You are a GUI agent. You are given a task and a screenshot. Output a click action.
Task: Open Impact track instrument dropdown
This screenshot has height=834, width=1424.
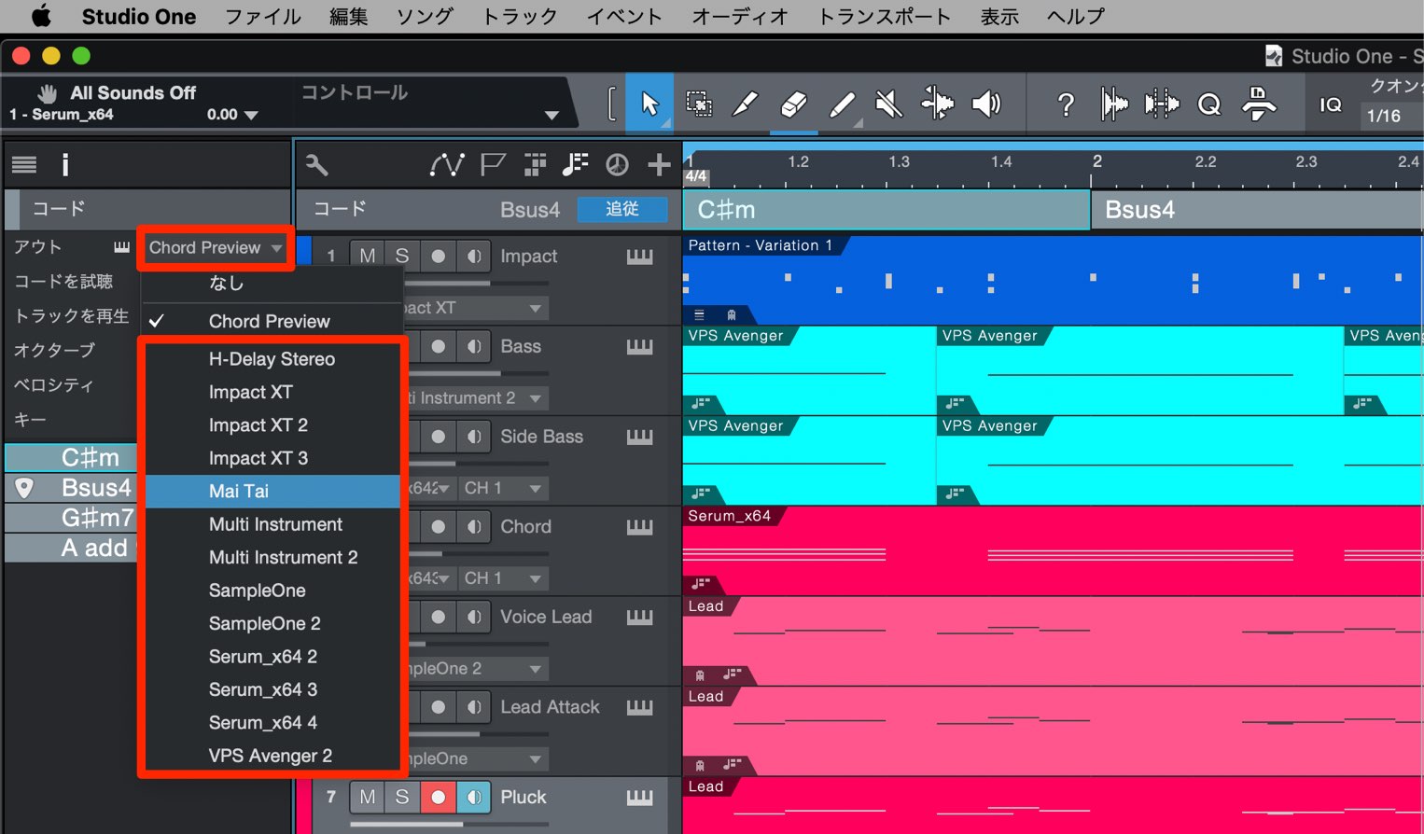[x=535, y=308]
